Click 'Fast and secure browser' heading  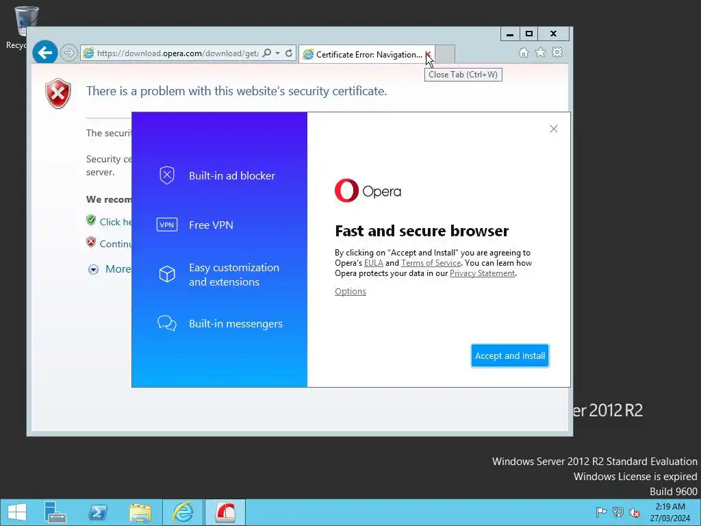click(x=422, y=231)
